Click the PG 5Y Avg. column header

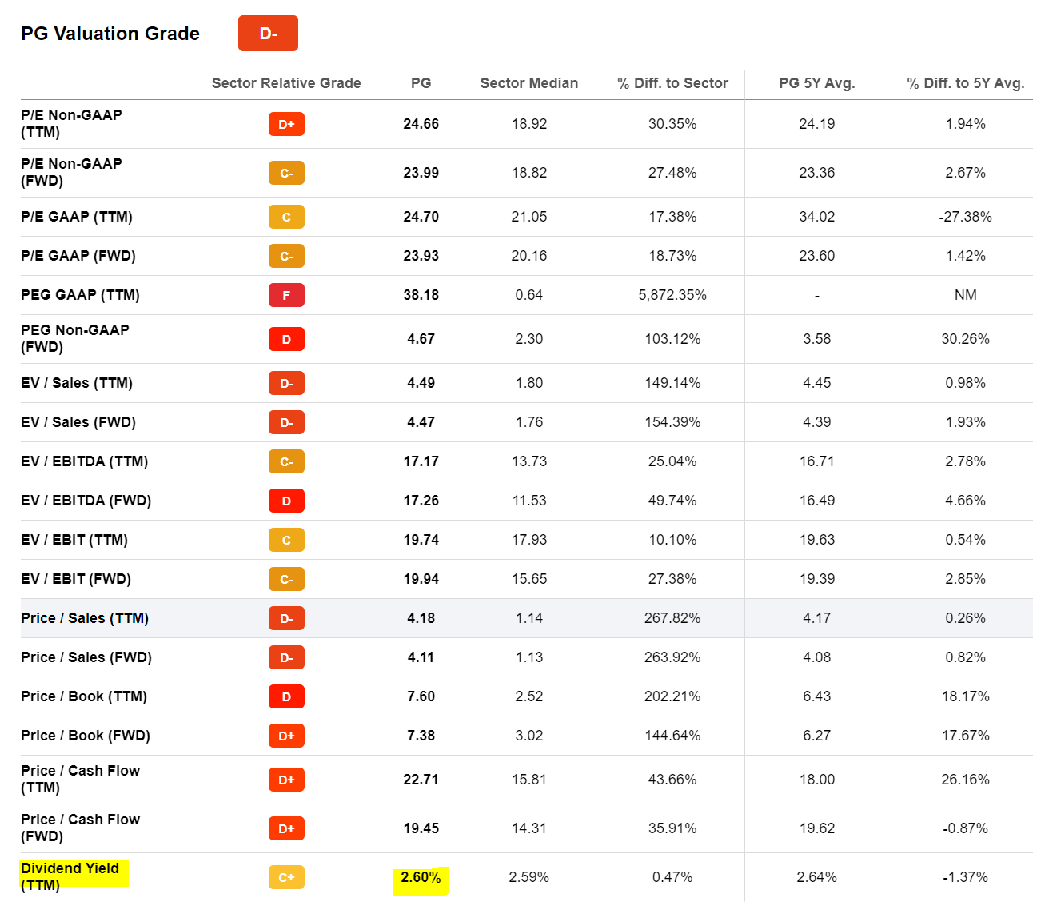coord(817,83)
